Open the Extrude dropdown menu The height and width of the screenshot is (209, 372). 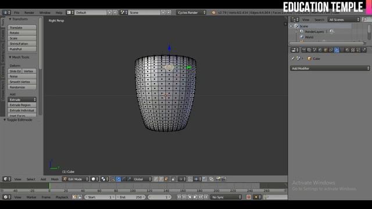pos(22,99)
